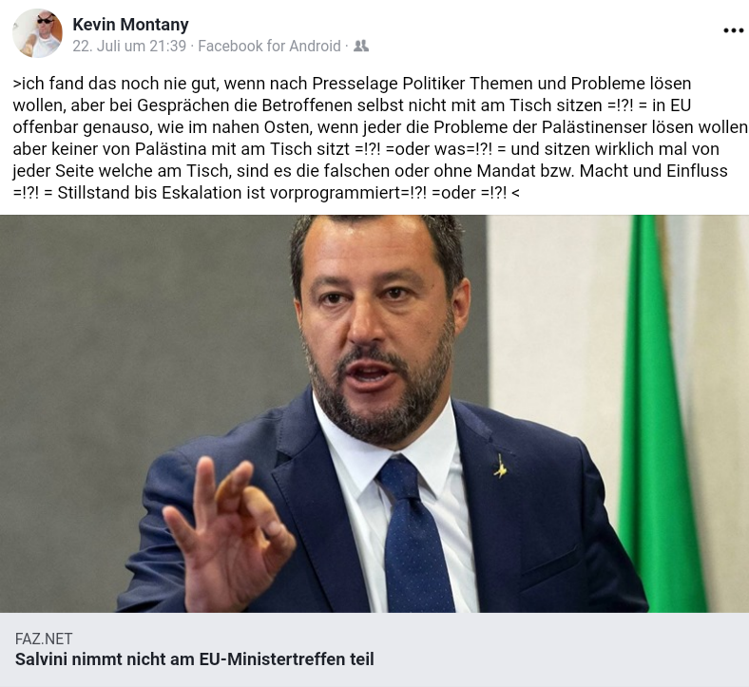Screen dimensions: 749x687
Task: Open Kevin Montany's profile by name
Action: 130,25
